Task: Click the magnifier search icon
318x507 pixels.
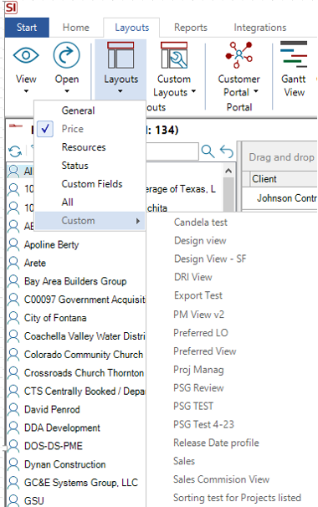Action: point(208,151)
